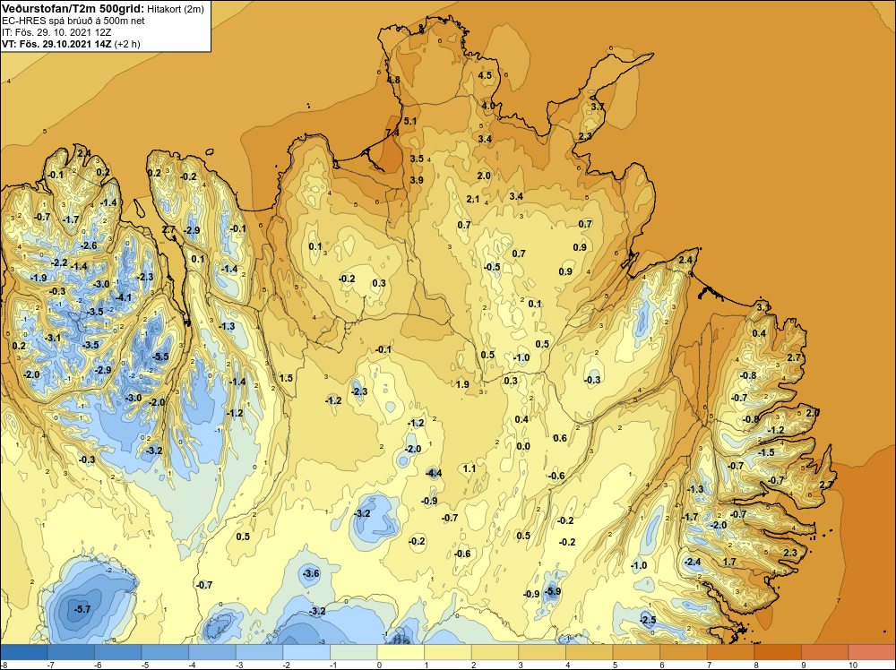The width and height of the screenshot is (896, 670).
Task: Click the -5.9 temperature value
Action: click(x=553, y=591)
